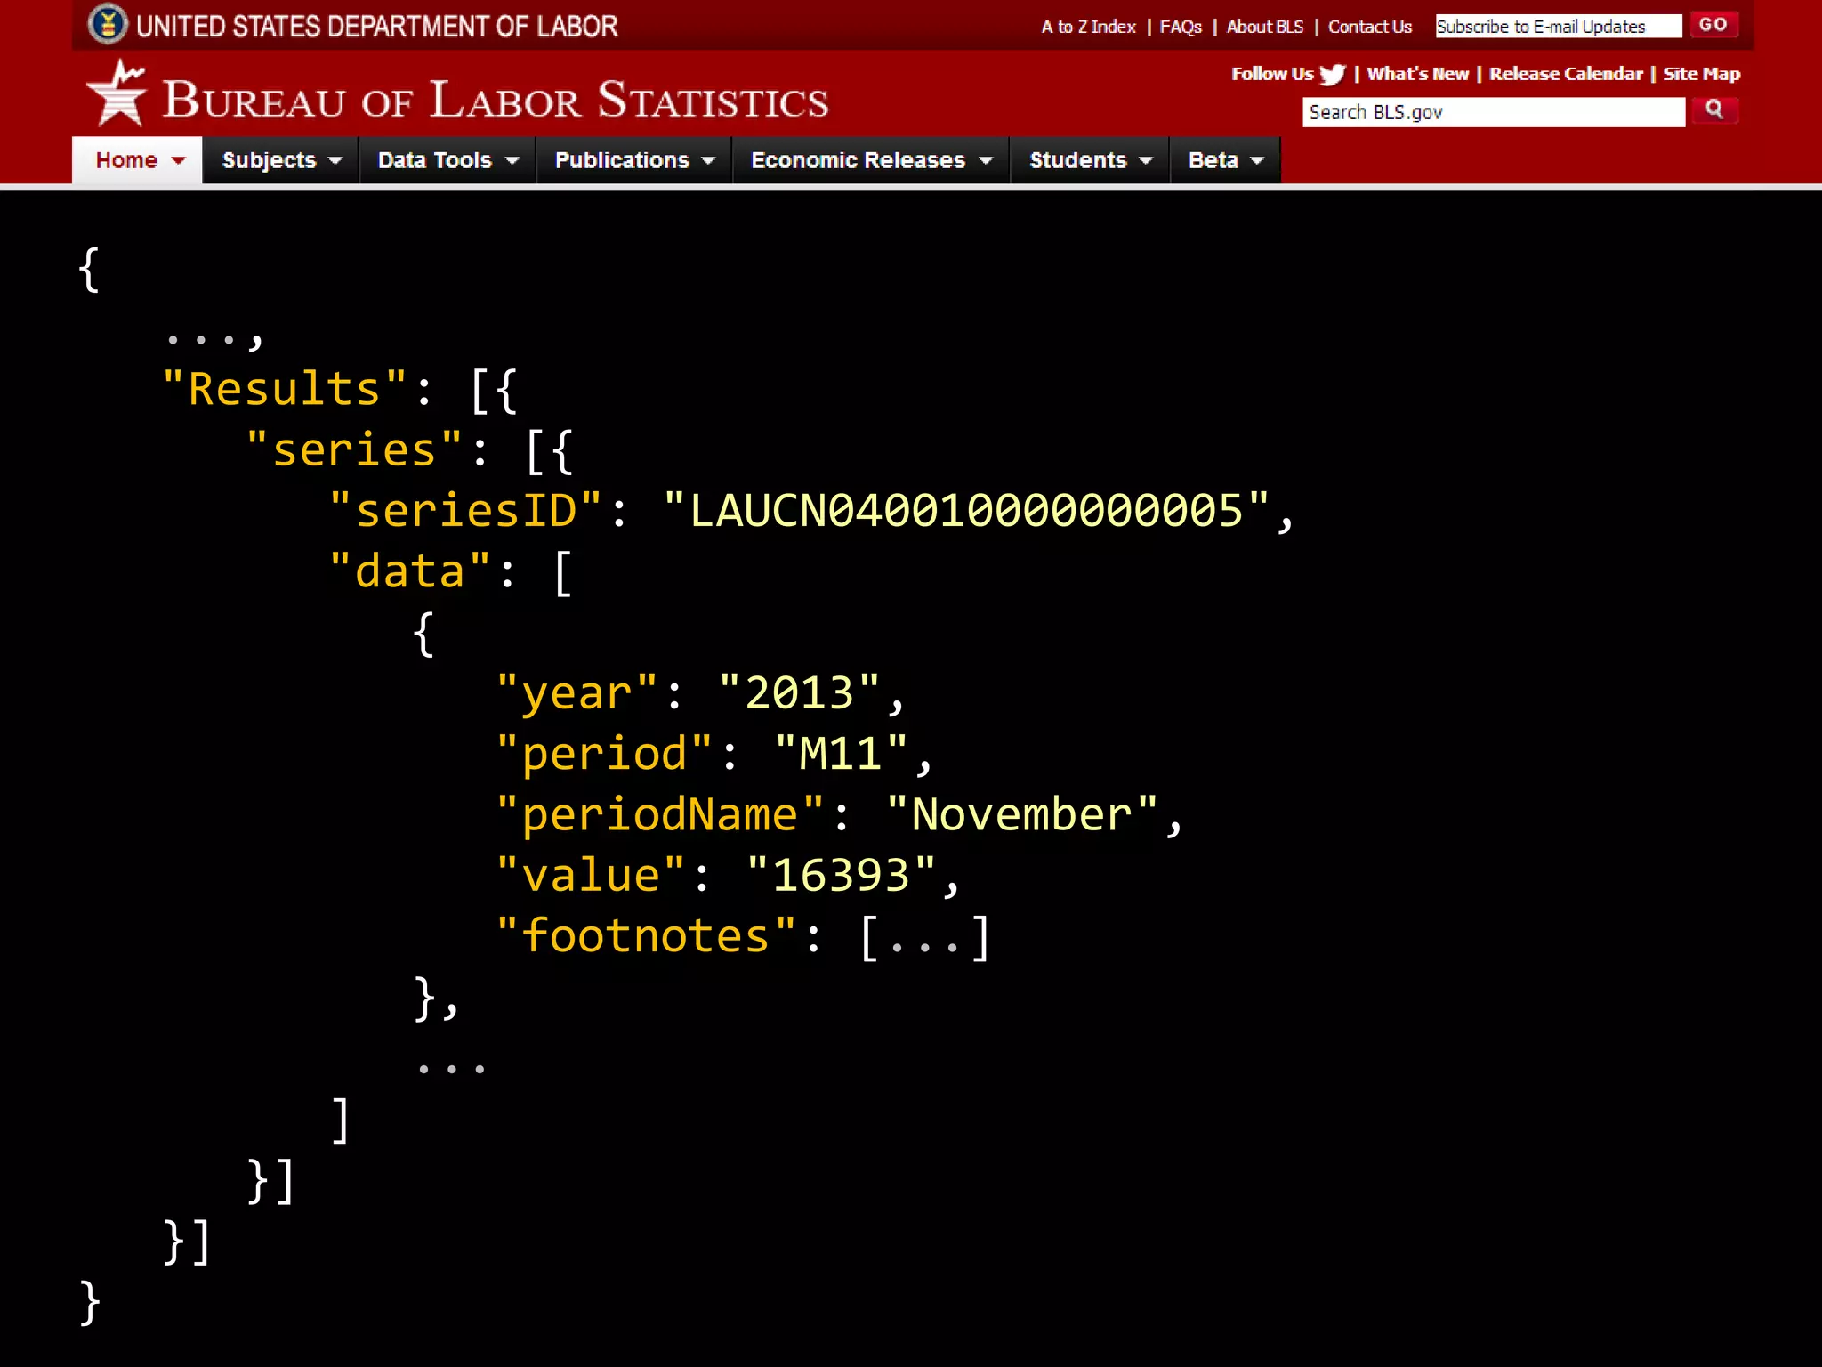Click the Search BLS.gov input field
Viewport: 1822px width, 1367px height.
(1493, 113)
